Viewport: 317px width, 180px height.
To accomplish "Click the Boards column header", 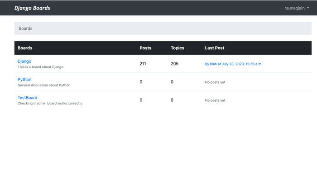I will (25, 48).
